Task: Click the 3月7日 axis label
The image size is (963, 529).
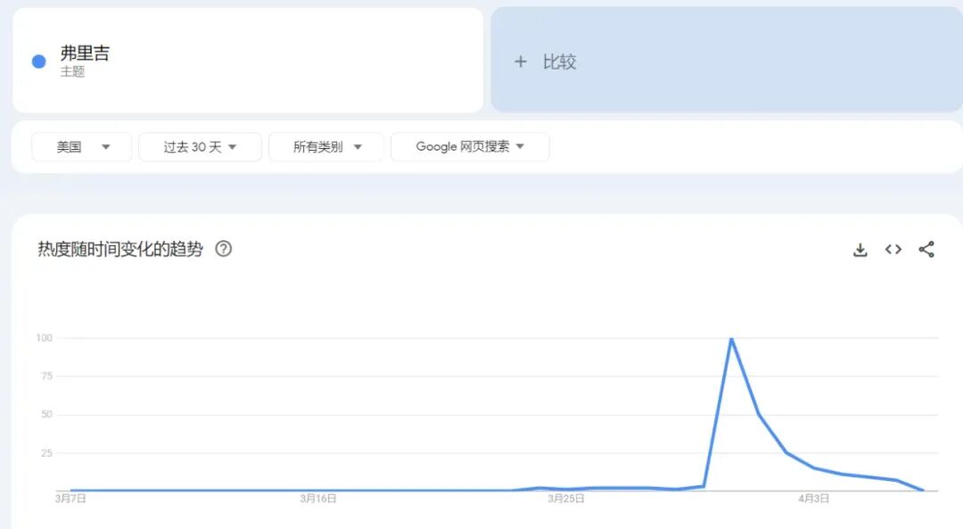Action: click(x=70, y=499)
